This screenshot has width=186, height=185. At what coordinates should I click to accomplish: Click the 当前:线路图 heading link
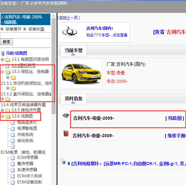click(17, 53)
